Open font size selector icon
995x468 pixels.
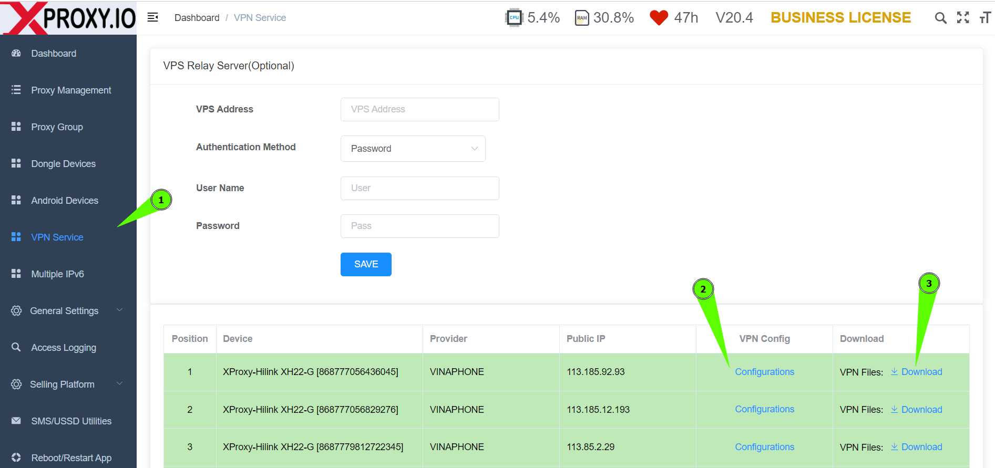[985, 18]
